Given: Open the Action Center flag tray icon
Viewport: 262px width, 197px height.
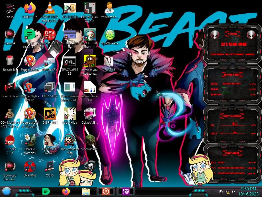Looking at the screenshot, I should click(221, 191).
